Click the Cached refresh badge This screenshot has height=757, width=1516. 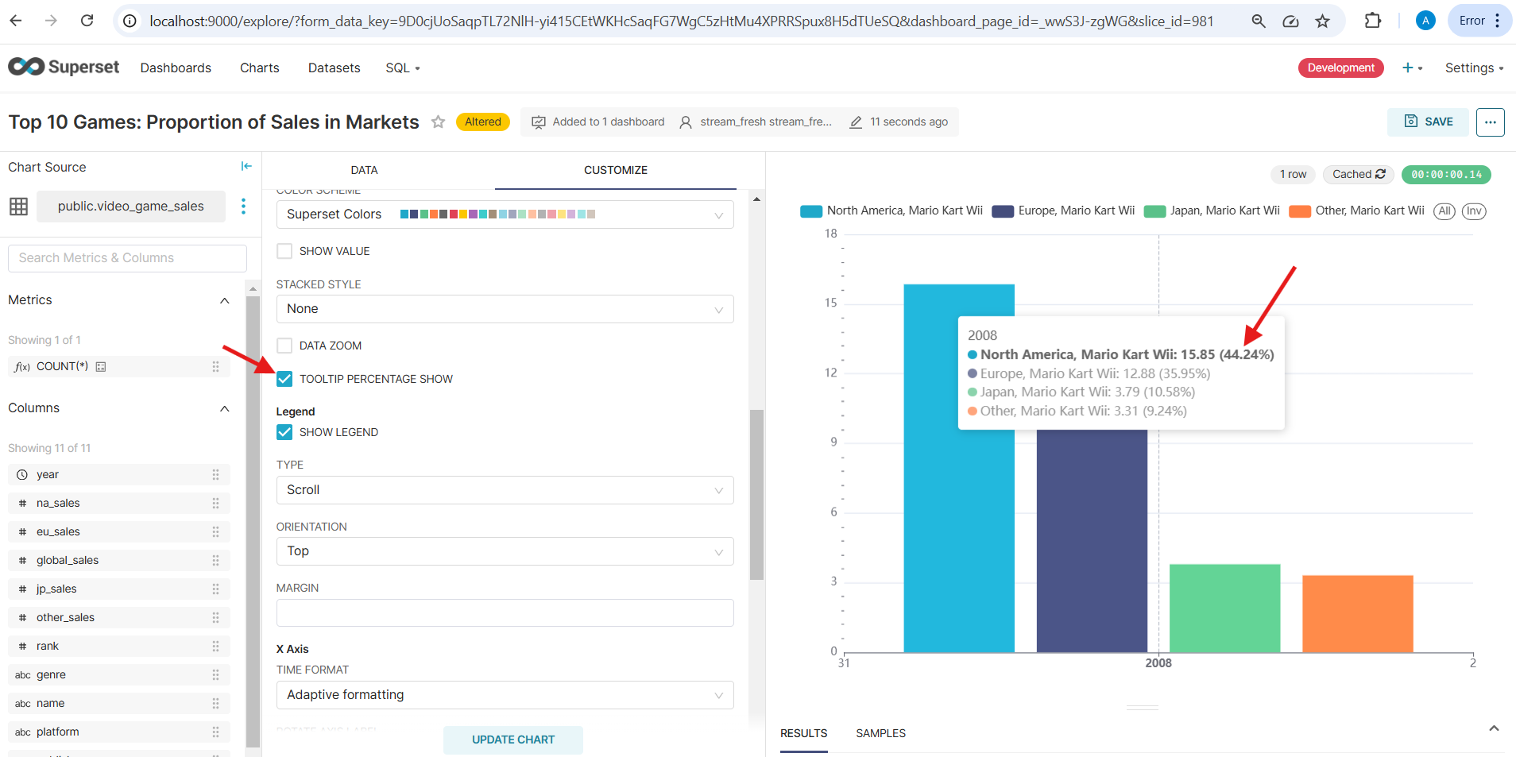coord(1358,174)
